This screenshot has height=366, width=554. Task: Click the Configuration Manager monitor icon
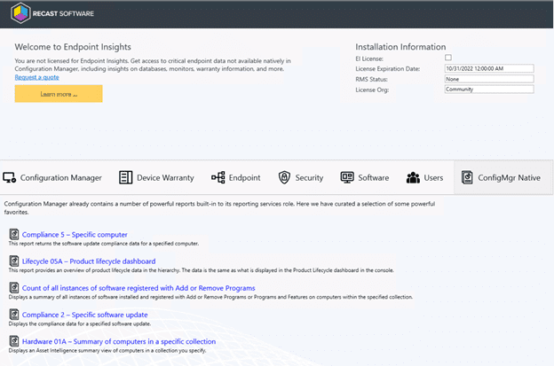pos(10,177)
